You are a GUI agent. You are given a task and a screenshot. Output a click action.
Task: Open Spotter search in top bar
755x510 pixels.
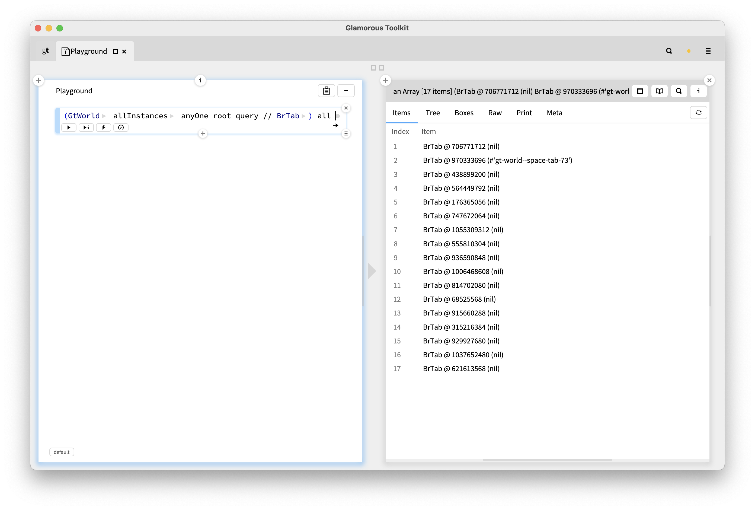[669, 51]
